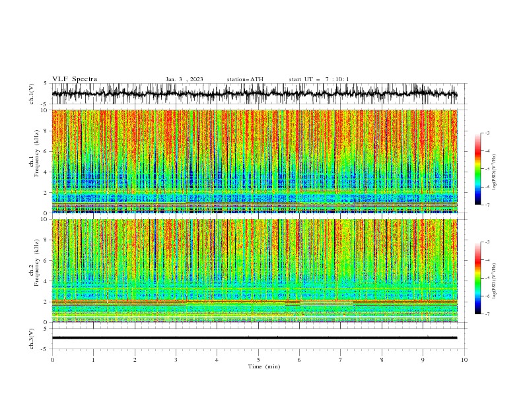Click the ch.1(V) axis "5" tick label
Viewport: 523px width, 404px height.
coord(46,83)
